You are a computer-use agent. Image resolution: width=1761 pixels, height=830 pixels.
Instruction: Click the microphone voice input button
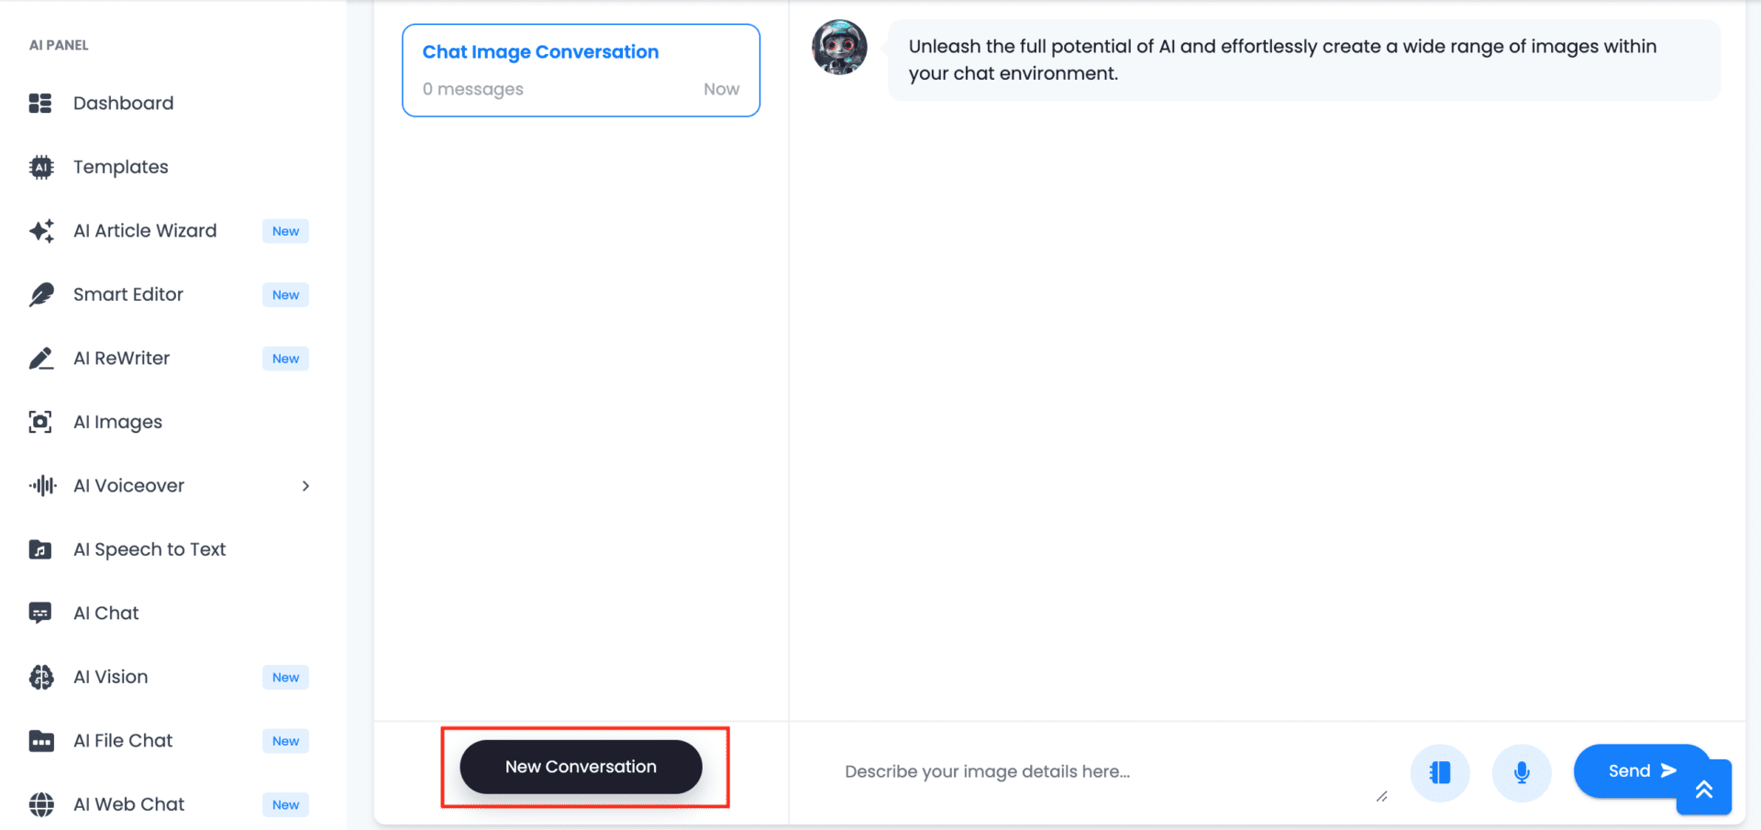1522,772
